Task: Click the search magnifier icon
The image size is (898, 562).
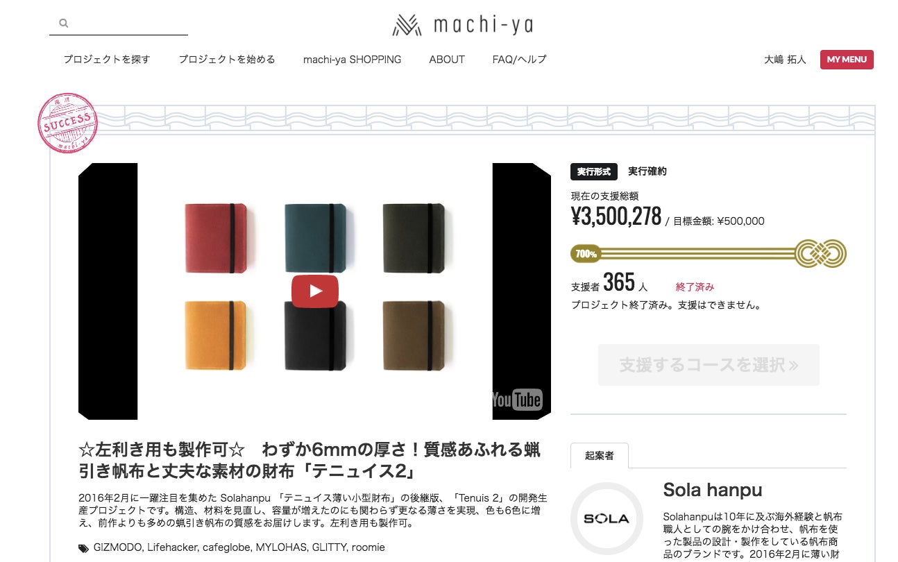Action: (x=64, y=23)
